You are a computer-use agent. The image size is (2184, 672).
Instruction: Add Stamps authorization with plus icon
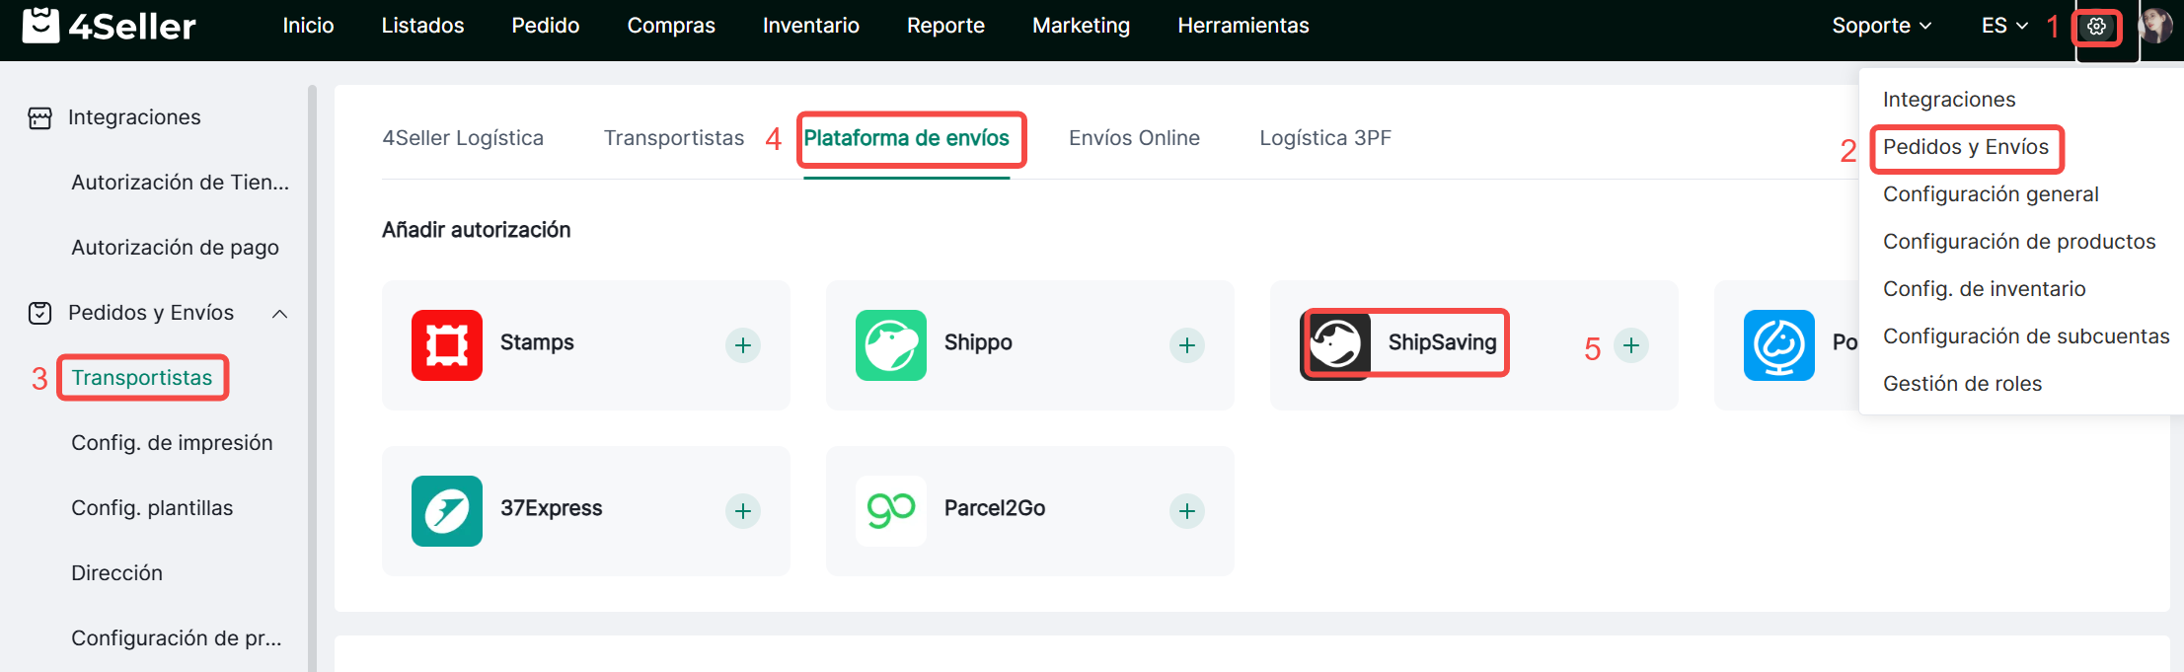tap(743, 345)
